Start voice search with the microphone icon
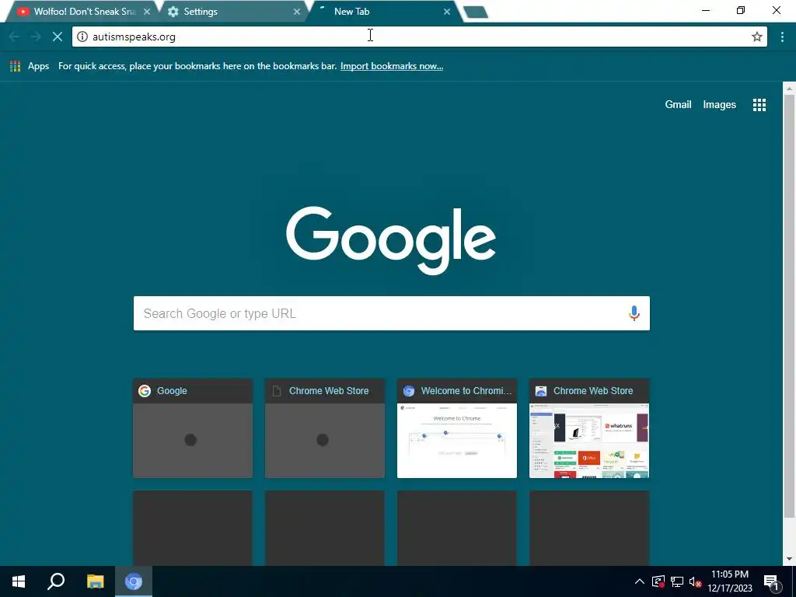The width and height of the screenshot is (796, 597). pyautogui.click(x=634, y=313)
